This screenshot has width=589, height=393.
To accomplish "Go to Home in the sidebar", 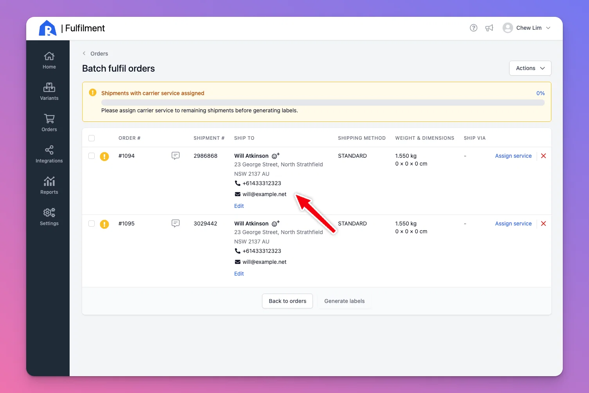I will (49, 61).
